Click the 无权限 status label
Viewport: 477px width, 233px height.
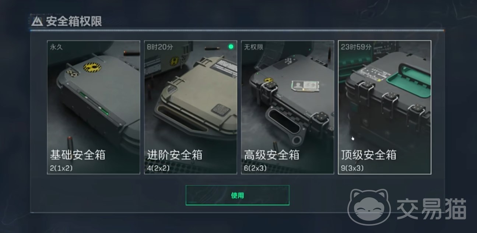[253, 47]
